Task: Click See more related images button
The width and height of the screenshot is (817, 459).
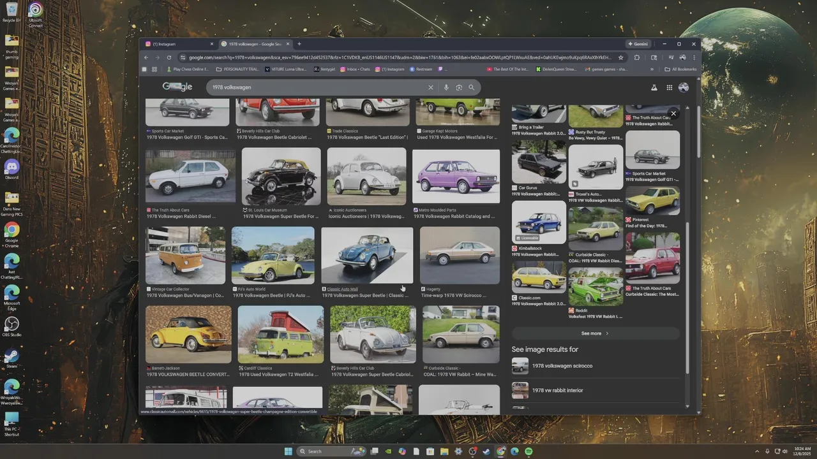Action: coord(596,333)
